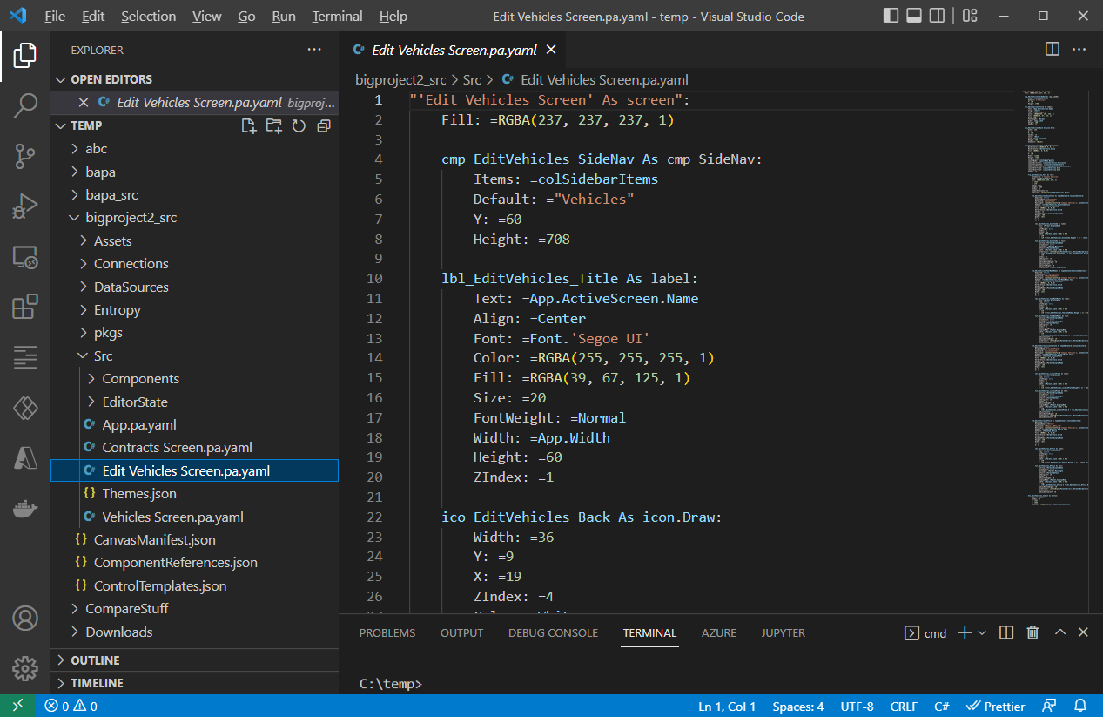Open Run and Debug view
Screen dimensions: 1103x717
tap(25, 206)
